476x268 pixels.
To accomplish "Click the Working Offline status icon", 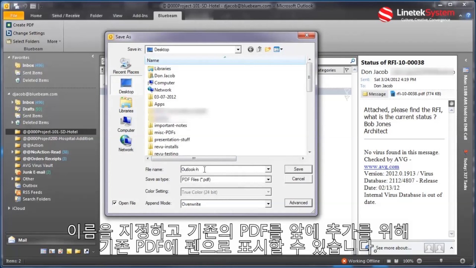I will click(x=344, y=261).
